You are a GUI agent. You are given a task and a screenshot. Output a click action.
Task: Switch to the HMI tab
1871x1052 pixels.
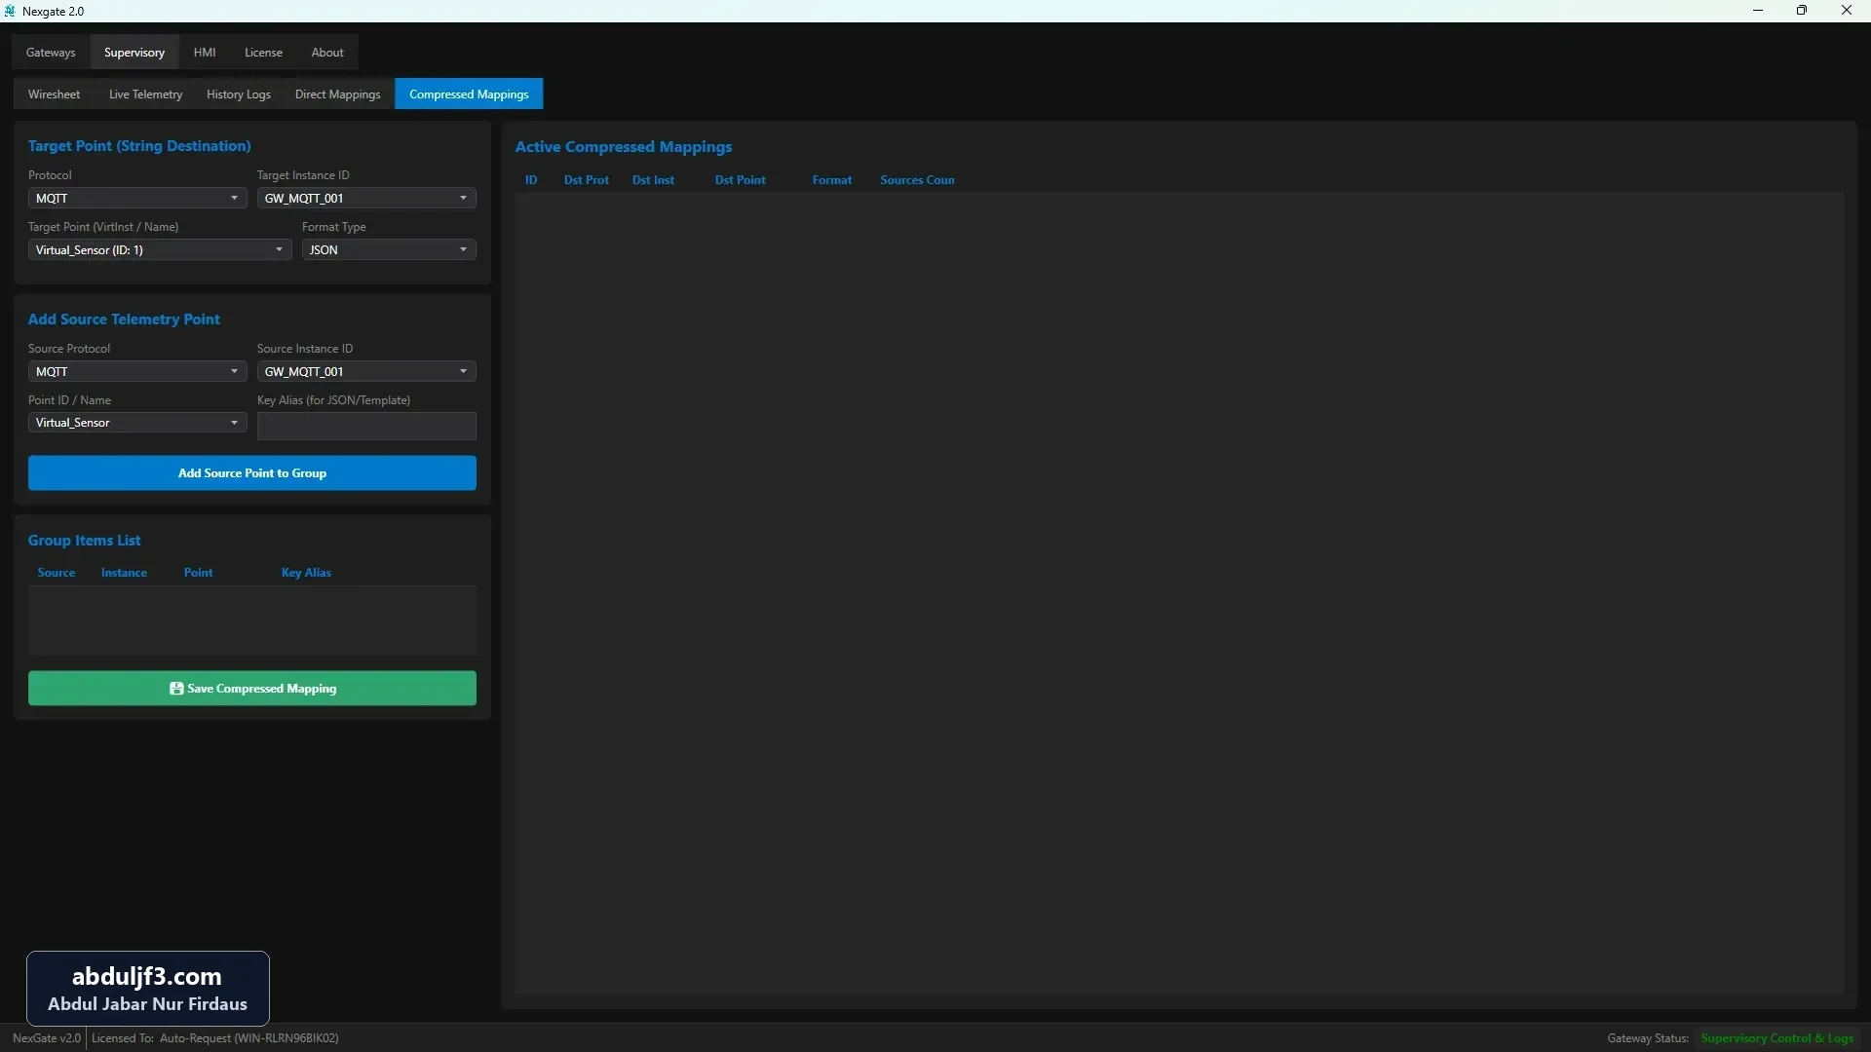tap(205, 53)
